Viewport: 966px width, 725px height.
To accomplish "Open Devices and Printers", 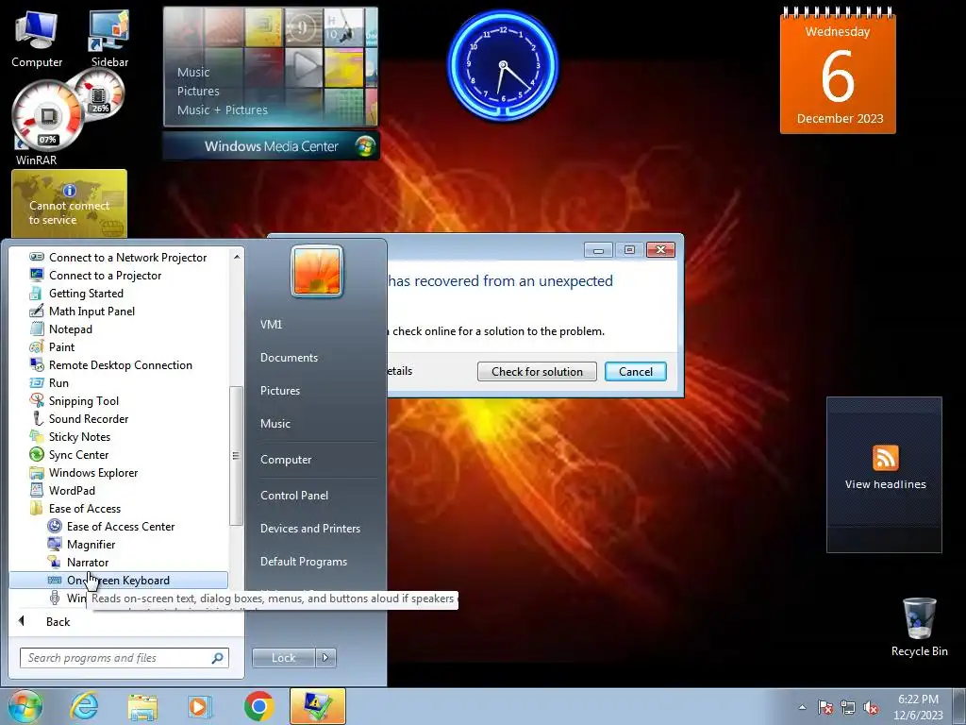I will 309,529.
